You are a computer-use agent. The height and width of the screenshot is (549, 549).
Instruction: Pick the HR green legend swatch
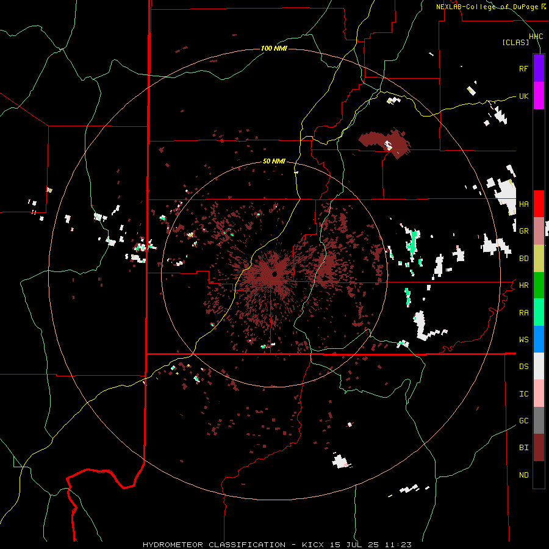pos(539,285)
